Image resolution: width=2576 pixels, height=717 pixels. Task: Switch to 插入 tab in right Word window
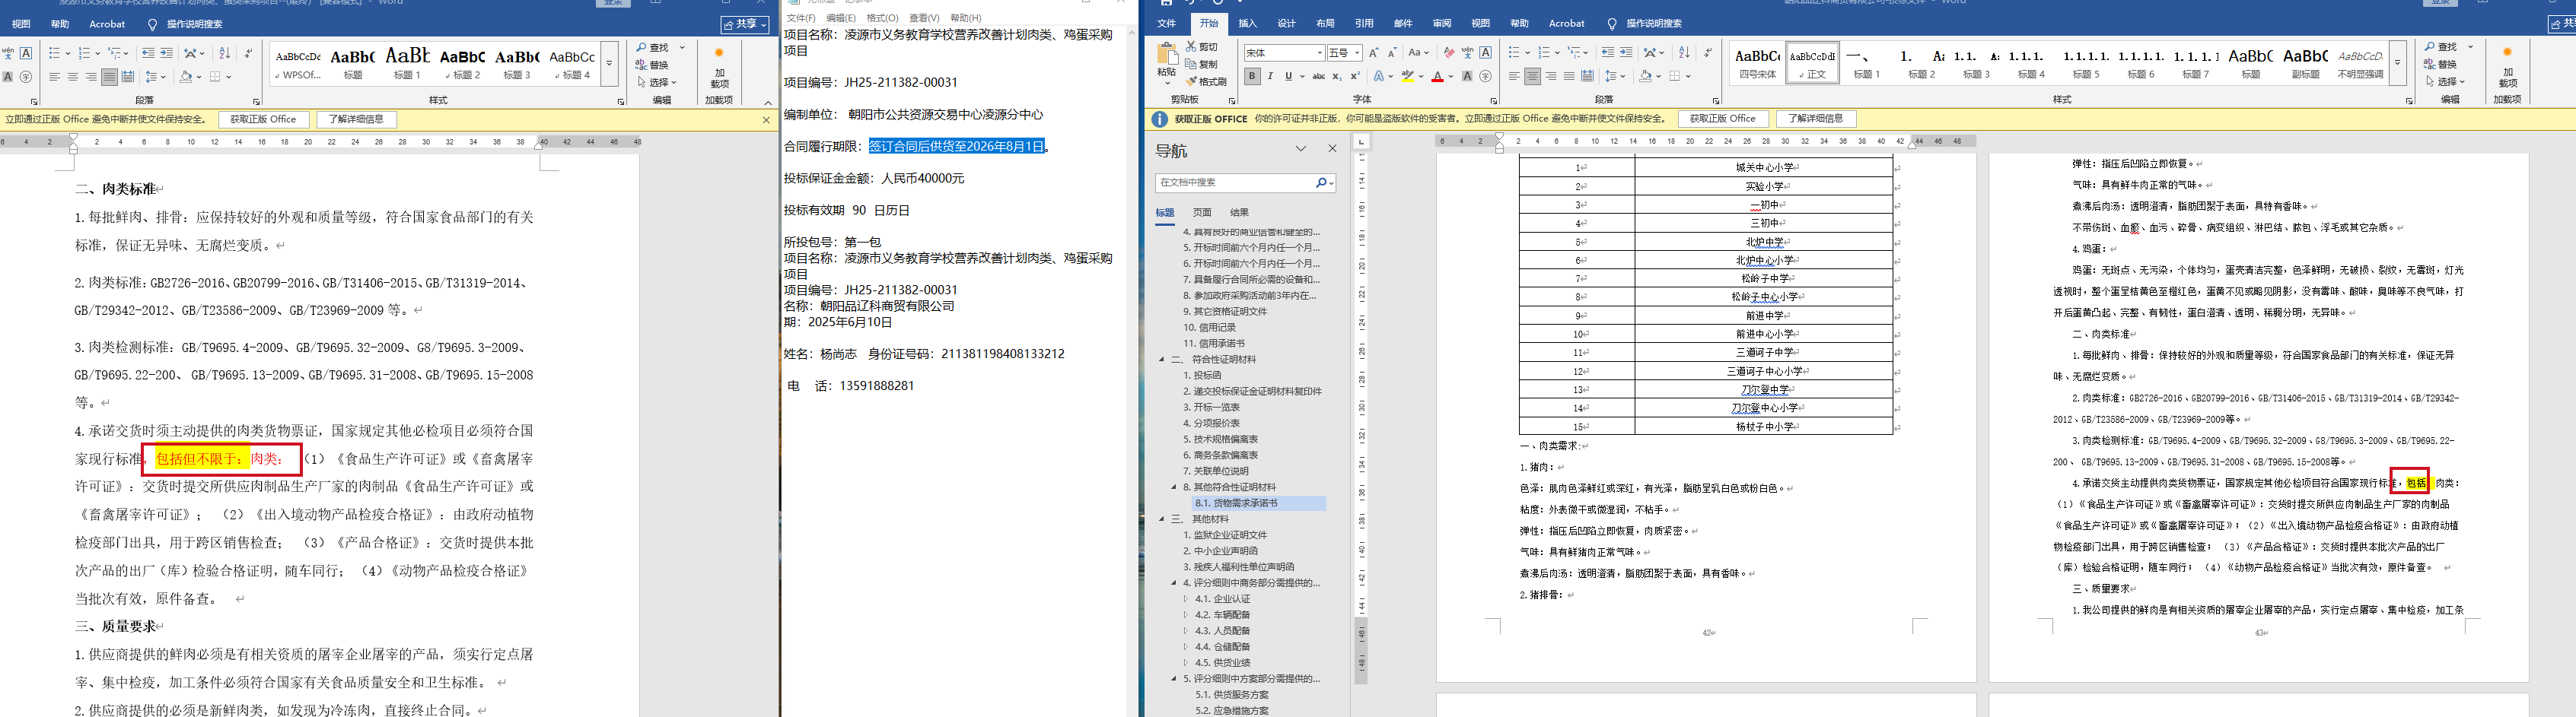pyautogui.click(x=1247, y=23)
